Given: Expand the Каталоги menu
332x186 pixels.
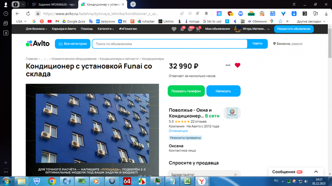Looking at the screenshot, I should pos(105,29).
